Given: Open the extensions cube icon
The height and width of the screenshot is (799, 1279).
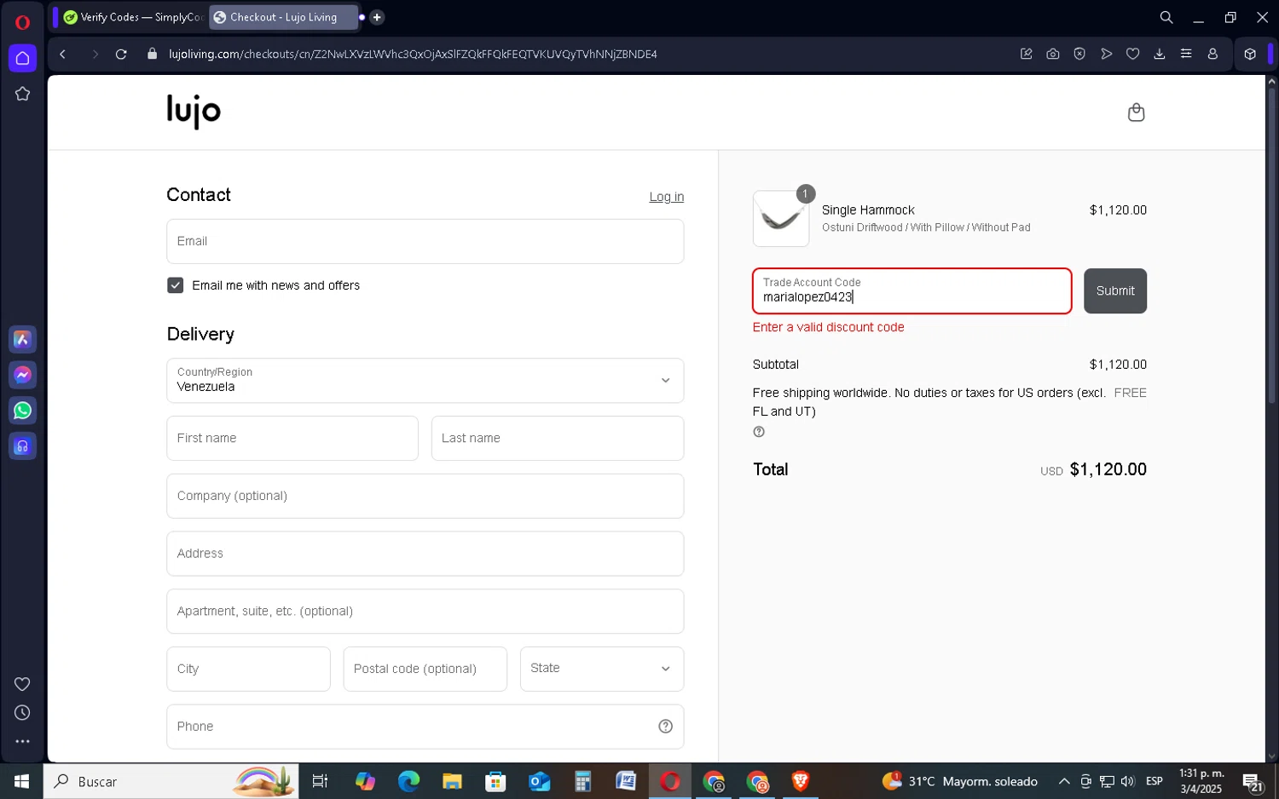Looking at the screenshot, I should 1250,54.
